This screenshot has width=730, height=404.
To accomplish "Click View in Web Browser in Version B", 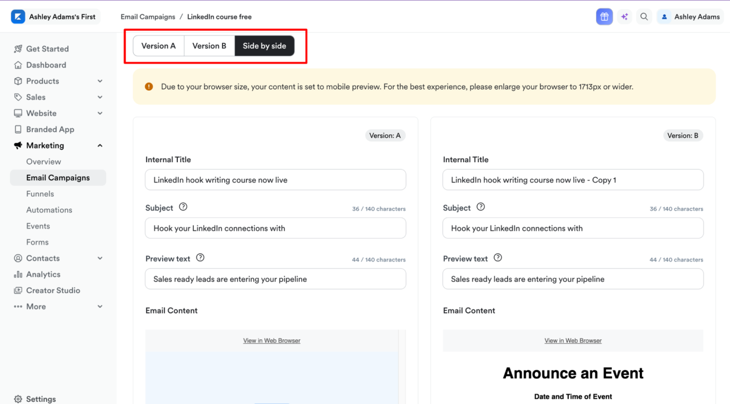I will click(573, 340).
